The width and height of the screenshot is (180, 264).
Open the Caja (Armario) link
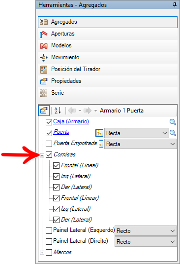pyautogui.click(x=71, y=121)
